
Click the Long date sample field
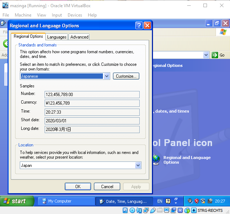tap(92, 129)
